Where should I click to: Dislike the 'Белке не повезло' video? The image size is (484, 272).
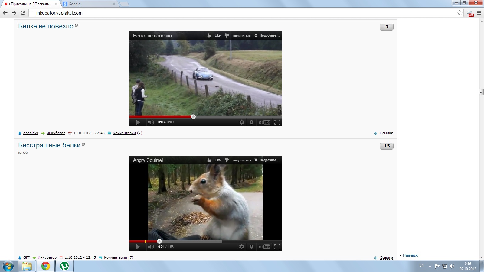point(227,36)
